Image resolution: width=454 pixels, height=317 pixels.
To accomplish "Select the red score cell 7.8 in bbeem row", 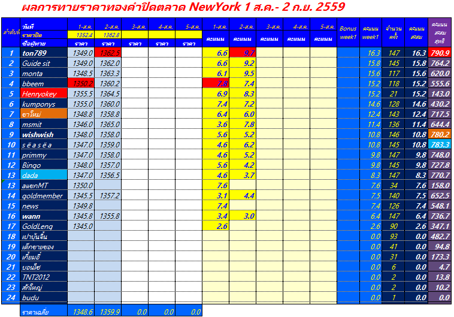I will click(x=216, y=83).
